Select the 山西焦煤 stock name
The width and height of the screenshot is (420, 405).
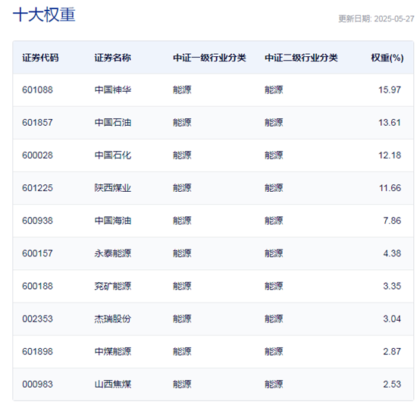click(113, 384)
